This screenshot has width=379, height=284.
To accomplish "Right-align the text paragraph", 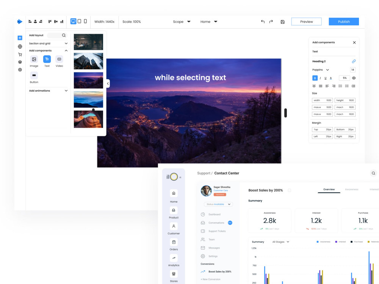I will (334, 86).
